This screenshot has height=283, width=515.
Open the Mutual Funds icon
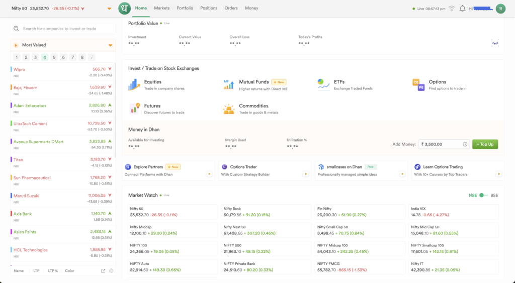tap(229, 84)
